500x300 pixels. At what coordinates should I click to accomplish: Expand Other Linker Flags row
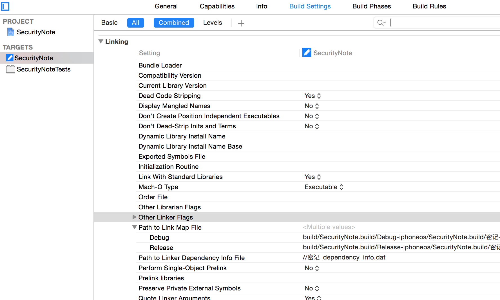coord(135,217)
